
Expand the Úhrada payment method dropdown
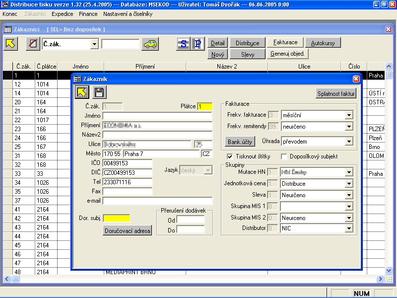tap(349, 142)
